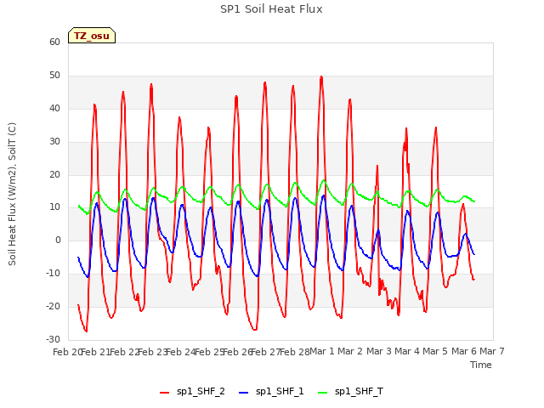Click the Mar 5 x-axis tick label
Image resolution: width=544 pixels, height=408 pixels.
tap(435, 351)
